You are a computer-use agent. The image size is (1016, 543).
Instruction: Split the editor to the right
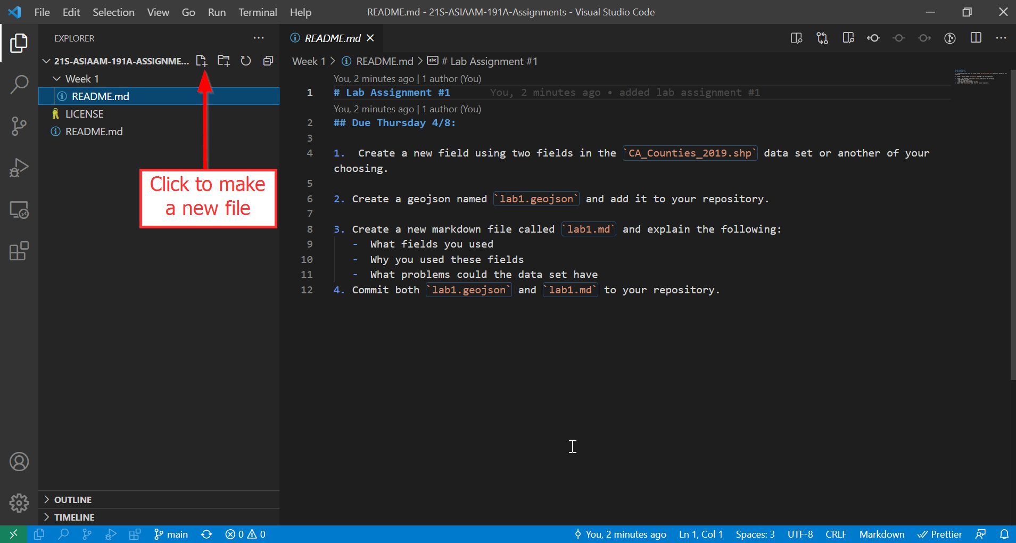pos(976,38)
